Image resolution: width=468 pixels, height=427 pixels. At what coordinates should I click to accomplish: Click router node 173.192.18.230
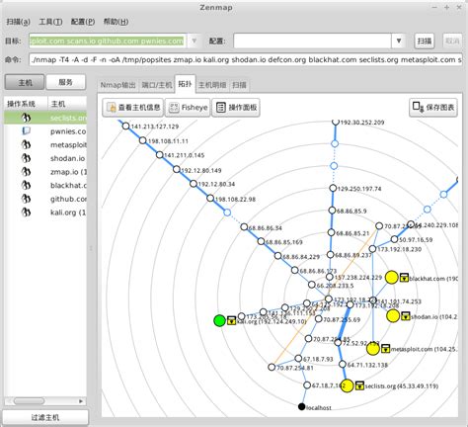tap(372, 249)
